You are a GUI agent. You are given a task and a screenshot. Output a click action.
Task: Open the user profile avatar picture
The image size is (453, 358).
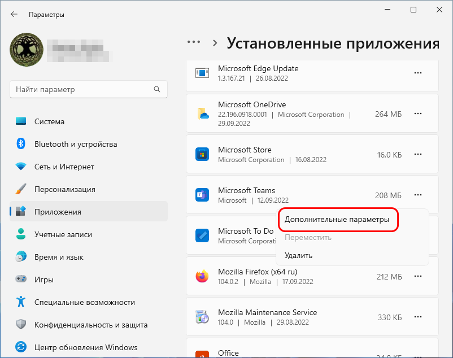(x=27, y=49)
